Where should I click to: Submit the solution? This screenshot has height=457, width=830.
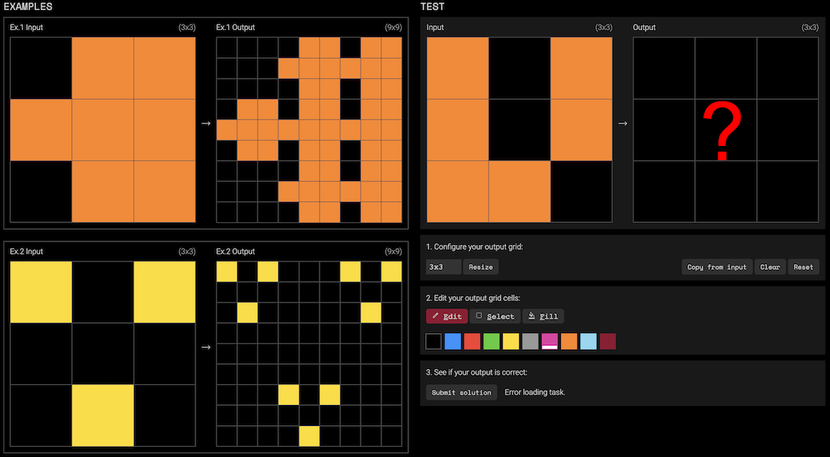461,392
